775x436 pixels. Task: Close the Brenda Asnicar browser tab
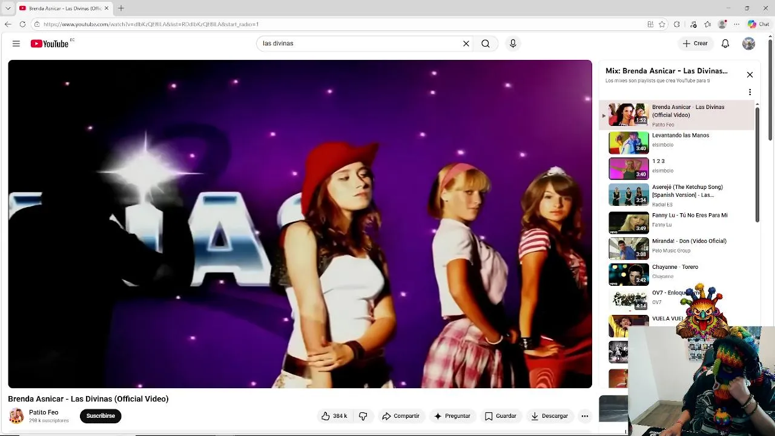pyautogui.click(x=107, y=8)
